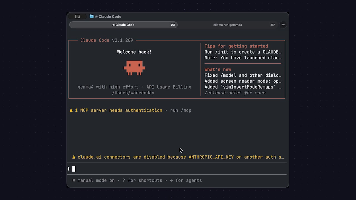Viewport: 356px width, 200px height.
Task: Focus the prompt input line
Action: pos(177,169)
